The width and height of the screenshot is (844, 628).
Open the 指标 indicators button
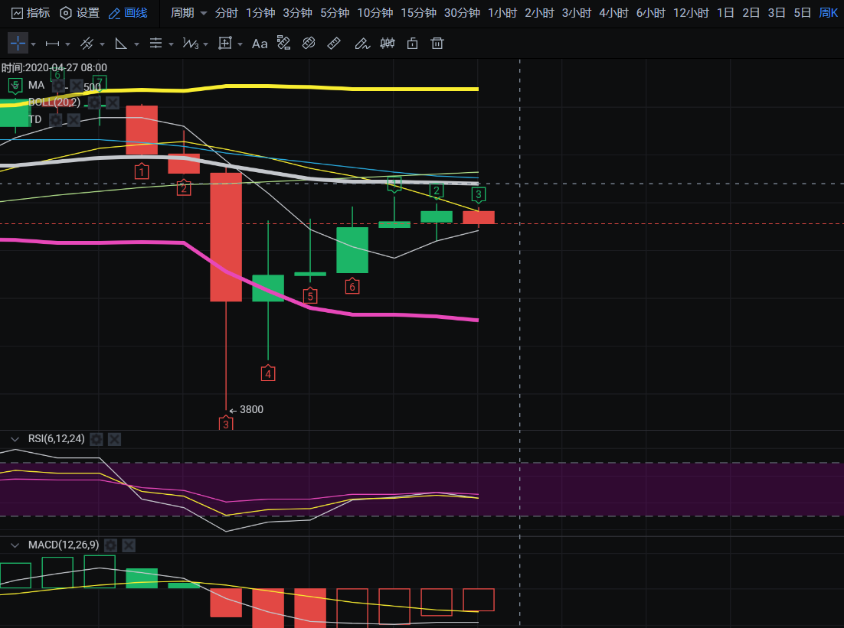pos(31,13)
